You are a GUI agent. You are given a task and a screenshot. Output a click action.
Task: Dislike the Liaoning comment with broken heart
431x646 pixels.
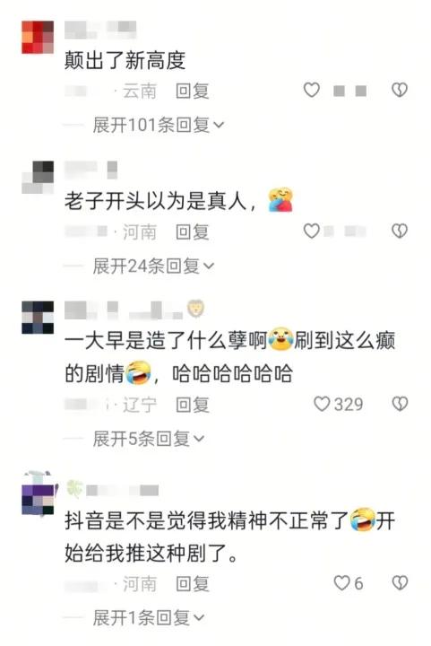point(400,404)
